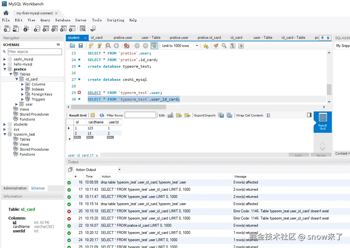350x248 pixels.
Task: Close the user_id_card 17 result tab
Action: 97,155
